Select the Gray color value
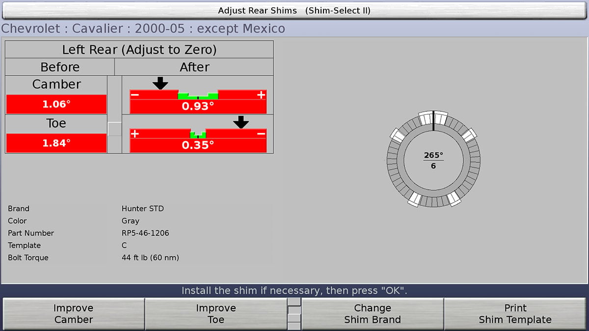589x331 pixels. (x=131, y=221)
